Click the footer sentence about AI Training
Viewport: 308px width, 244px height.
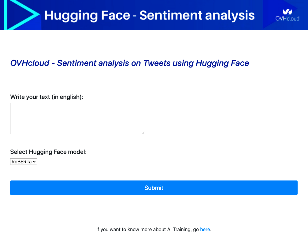(x=154, y=229)
